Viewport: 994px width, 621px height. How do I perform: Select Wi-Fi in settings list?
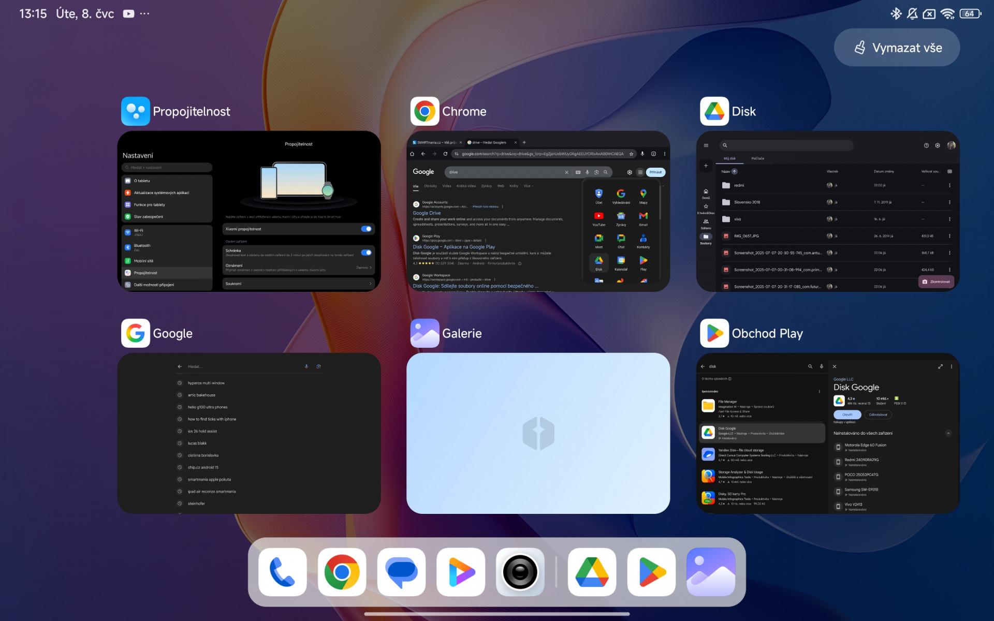tap(167, 232)
